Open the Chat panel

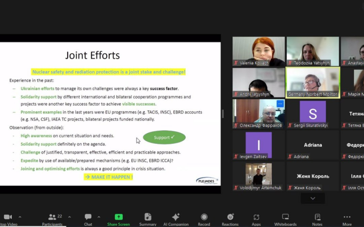point(88,219)
